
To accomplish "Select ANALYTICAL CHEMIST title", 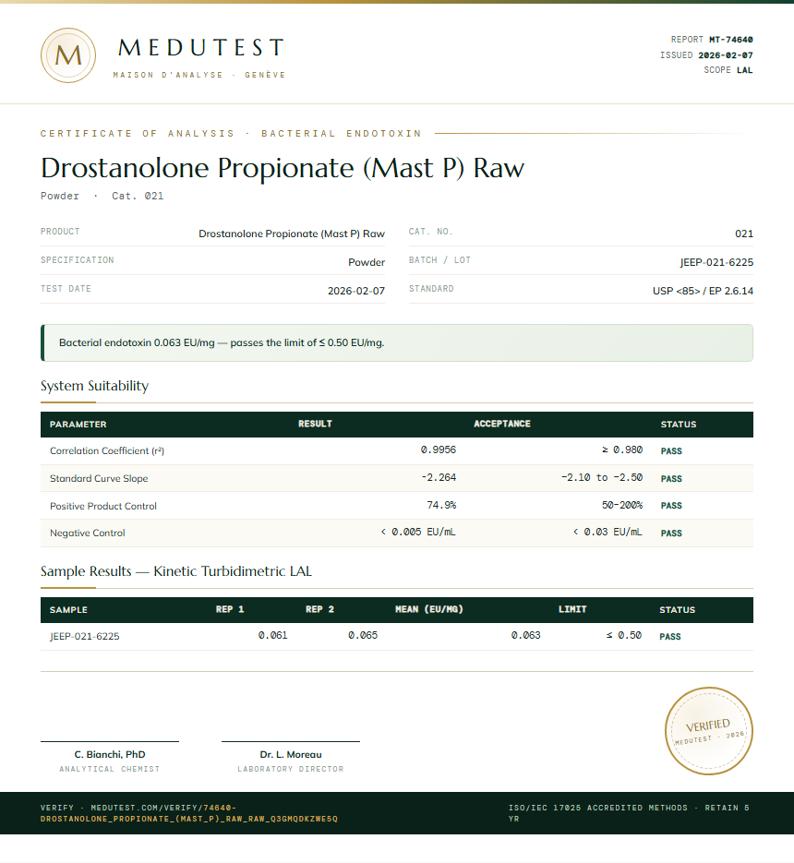I will coord(110,769).
